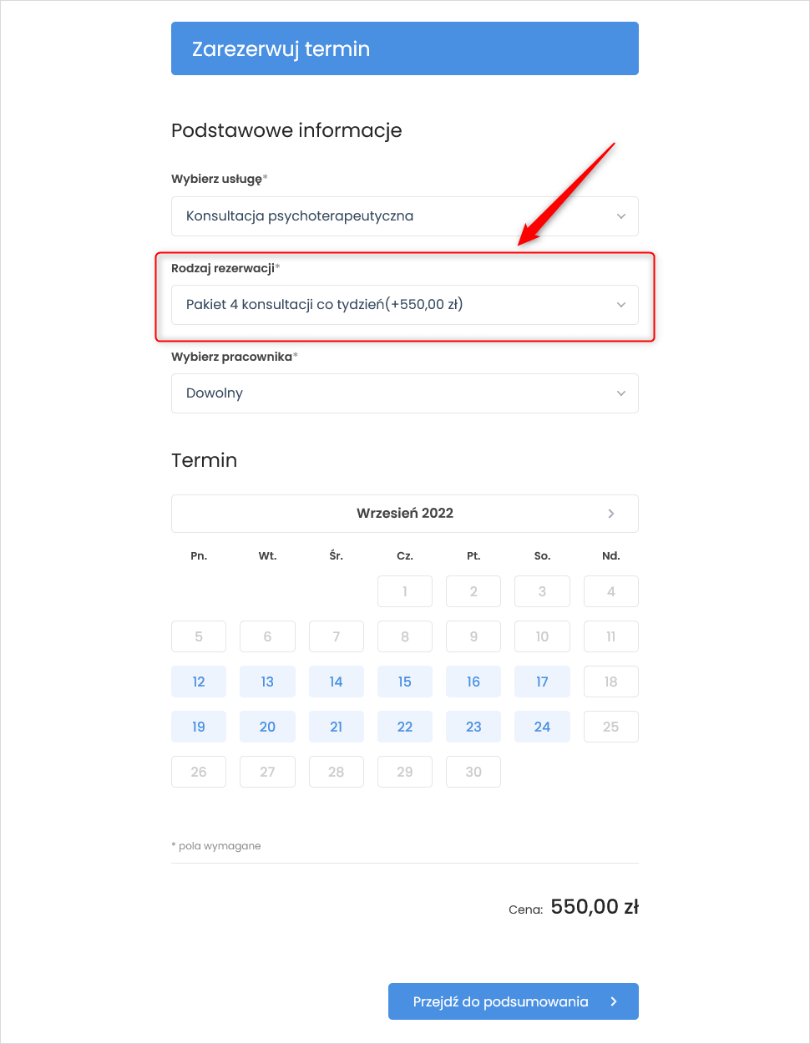Click the Zarezerwuj termin header bar
Image resolution: width=810 pixels, height=1044 pixels.
(405, 48)
